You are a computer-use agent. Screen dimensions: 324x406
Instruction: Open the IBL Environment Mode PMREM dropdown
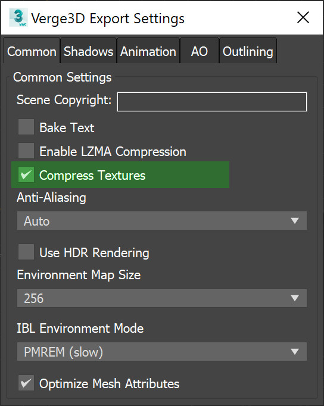[x=162, y=352]
